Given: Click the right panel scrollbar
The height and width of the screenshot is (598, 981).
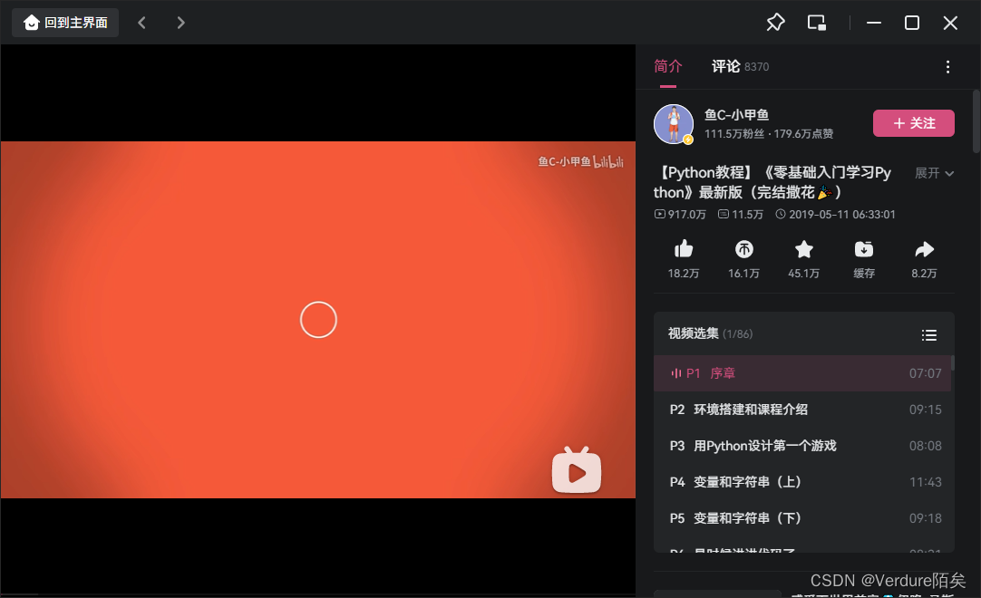Looking at the screenshot, I should [x=976, y=121].
